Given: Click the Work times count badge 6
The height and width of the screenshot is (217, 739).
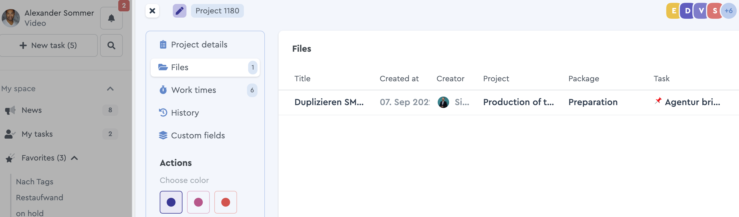Looking at the screenshot, I should pos(252,90).
